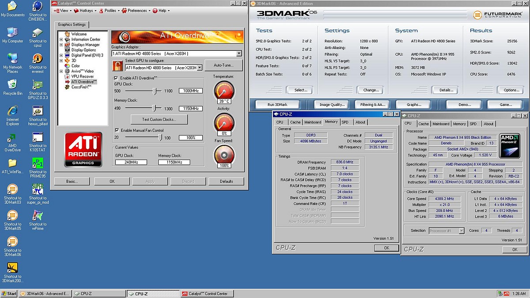Open the everest shortcut on desktop
The image size is (530, 298).
coord(38,59)
